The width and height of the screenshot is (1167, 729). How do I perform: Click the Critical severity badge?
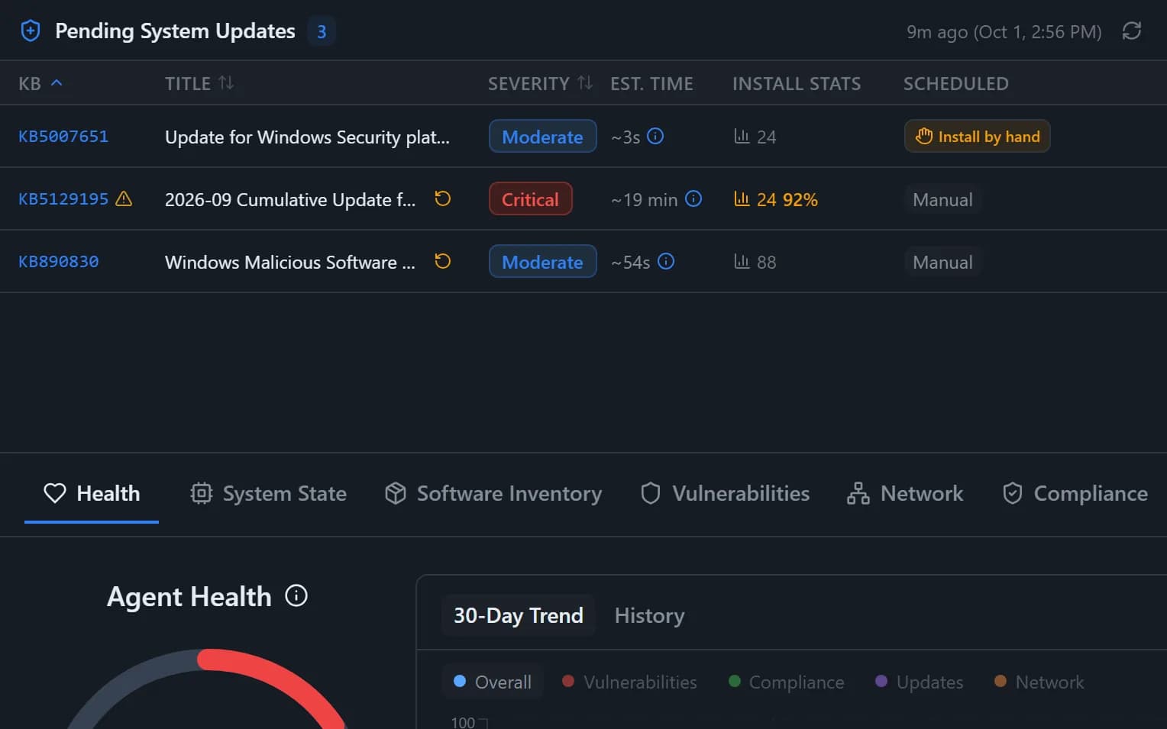point(530,199)
